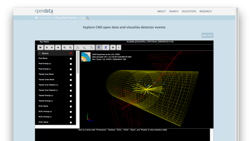
Task: Toggle Tracker Outer Barrel checkbox
Action: click(71, 80)
